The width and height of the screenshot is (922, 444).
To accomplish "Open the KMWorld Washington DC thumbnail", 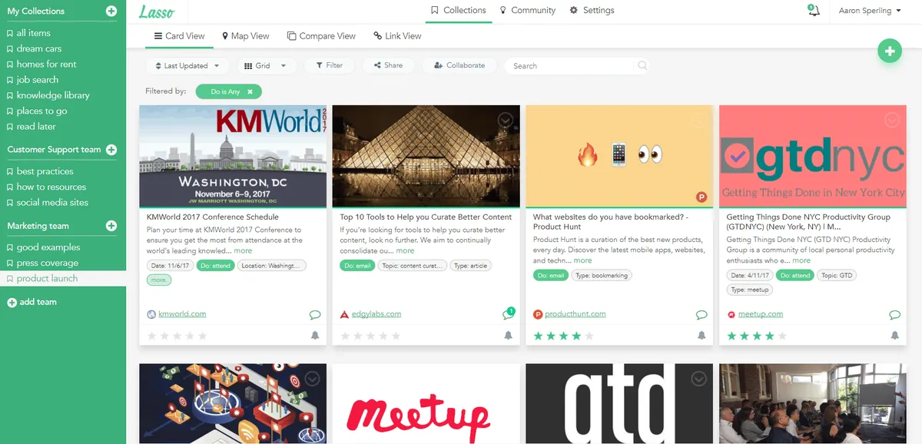I will pos(233,156).
